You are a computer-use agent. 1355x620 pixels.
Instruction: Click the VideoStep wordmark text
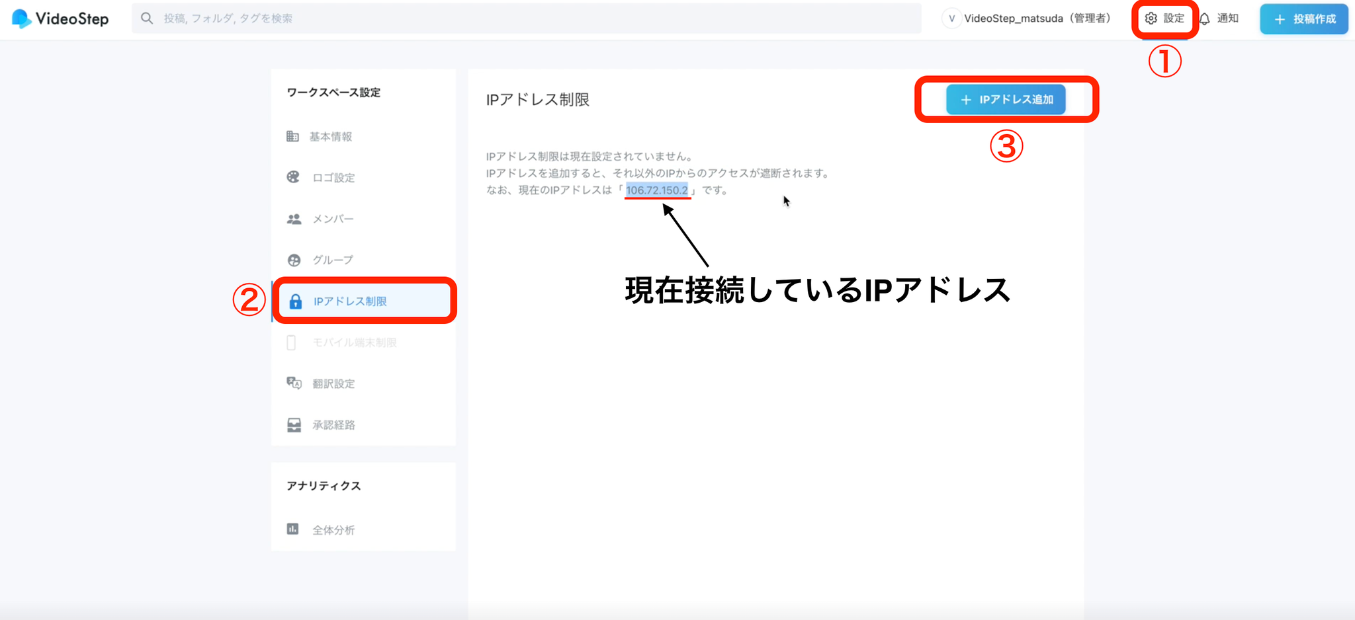coord(72,19)
